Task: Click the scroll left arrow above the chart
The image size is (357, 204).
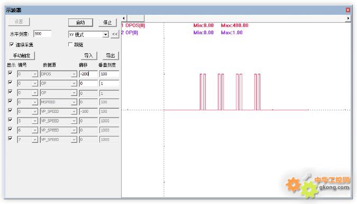Action: click(x=124, y=18)
